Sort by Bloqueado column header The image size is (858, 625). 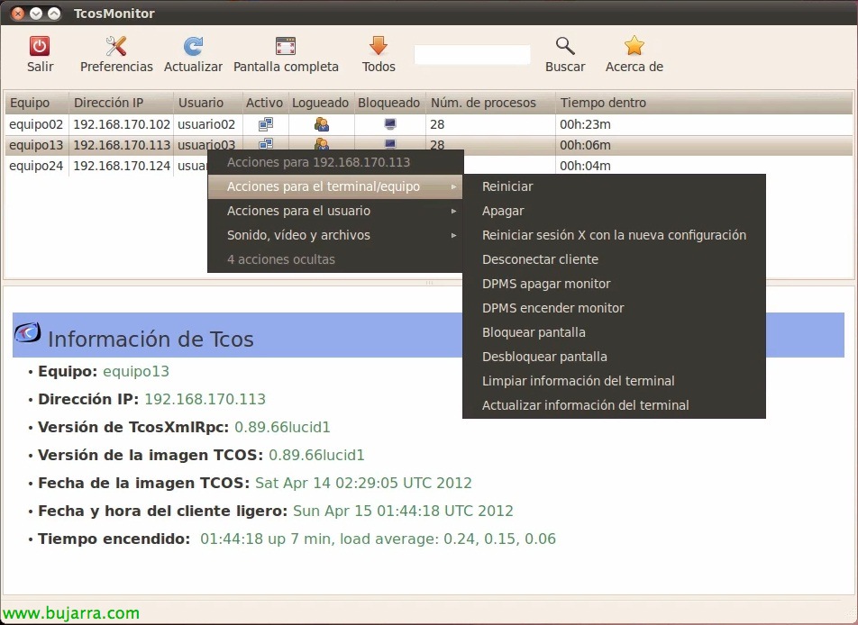(x=389, y=103)
